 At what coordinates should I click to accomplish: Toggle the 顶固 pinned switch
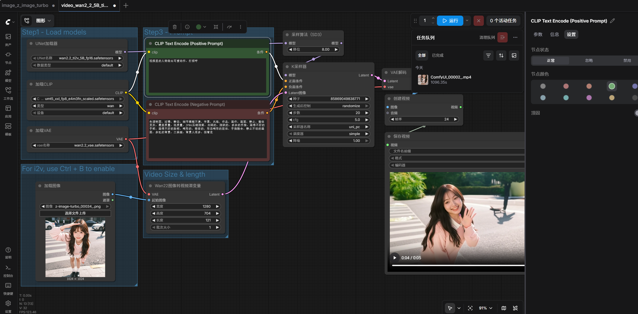tap(636, 113)
